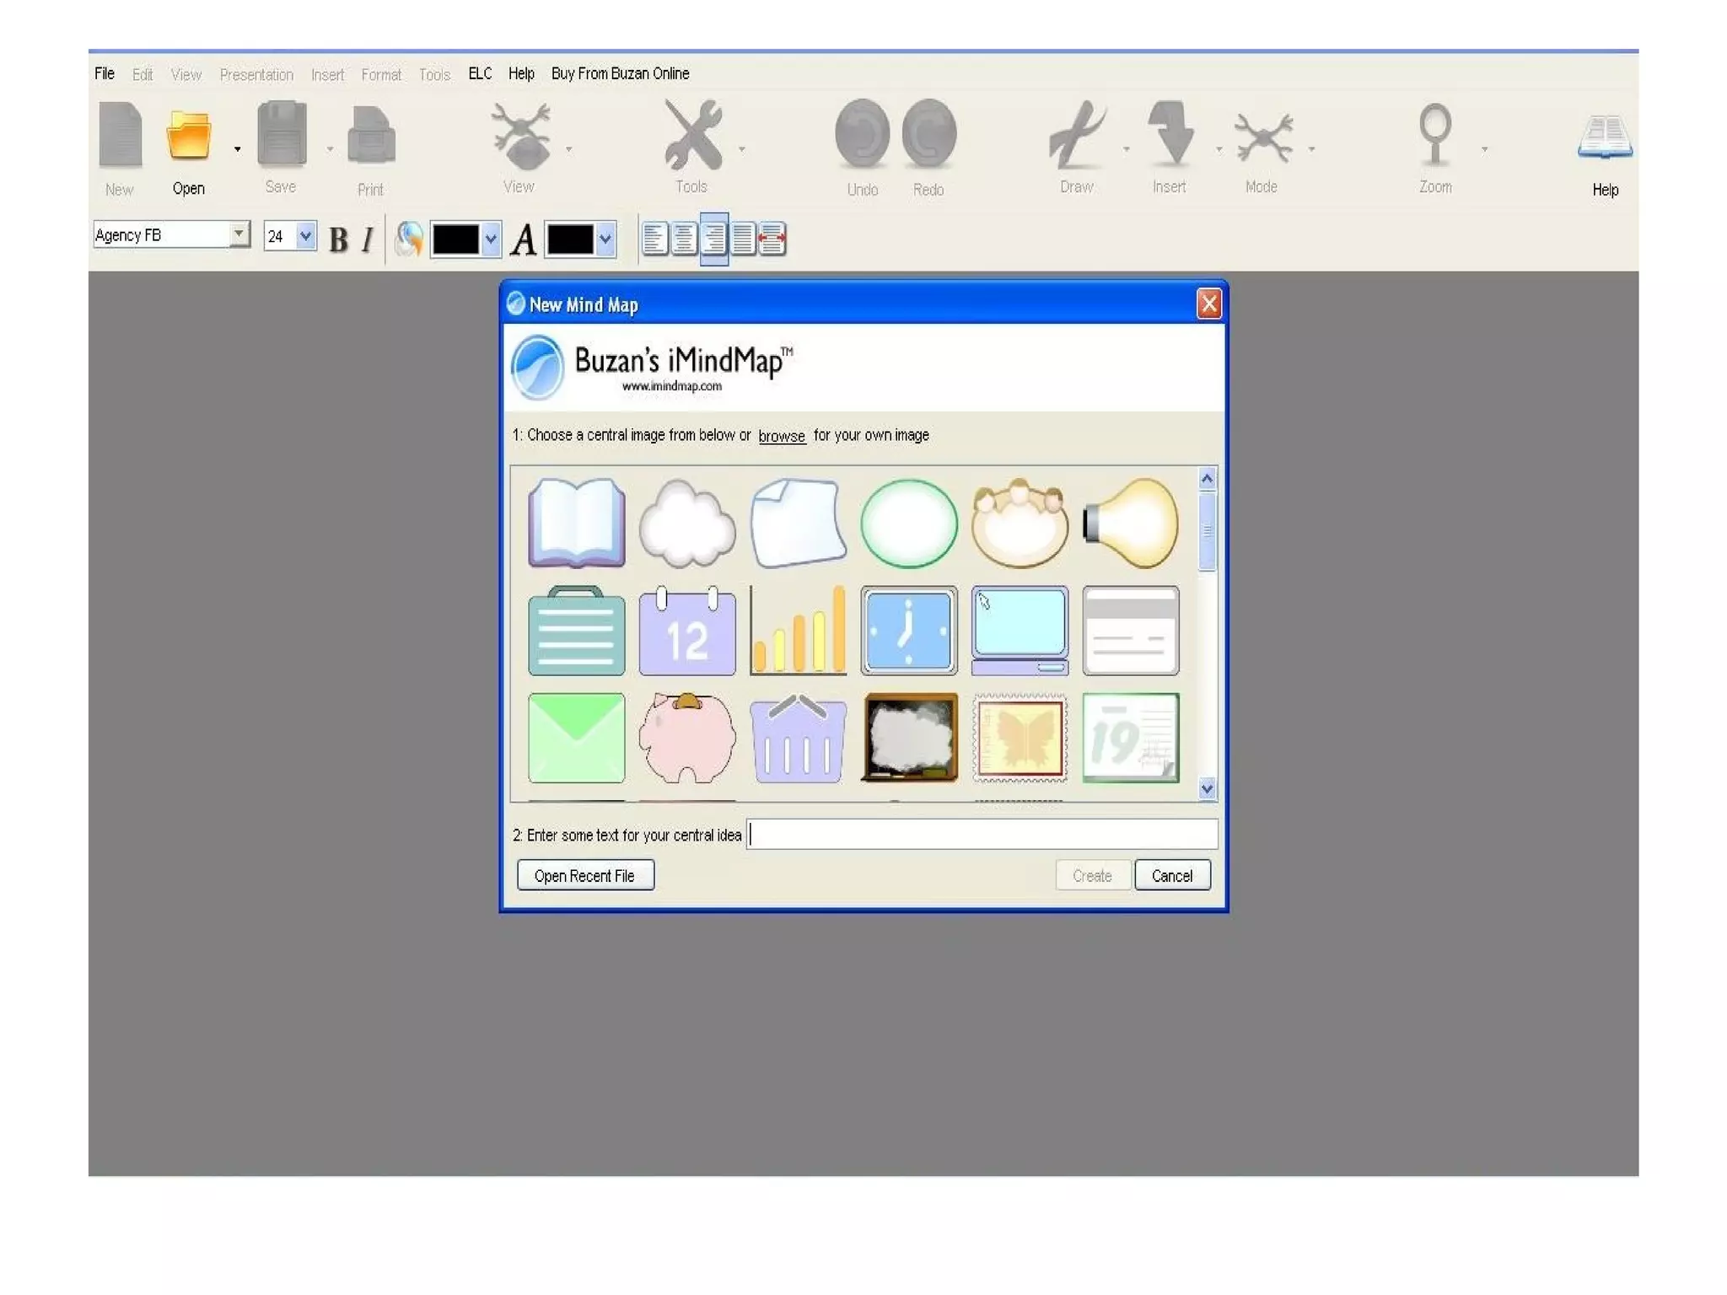
Task: Enable right text alignment button
Action: [714, 239]
